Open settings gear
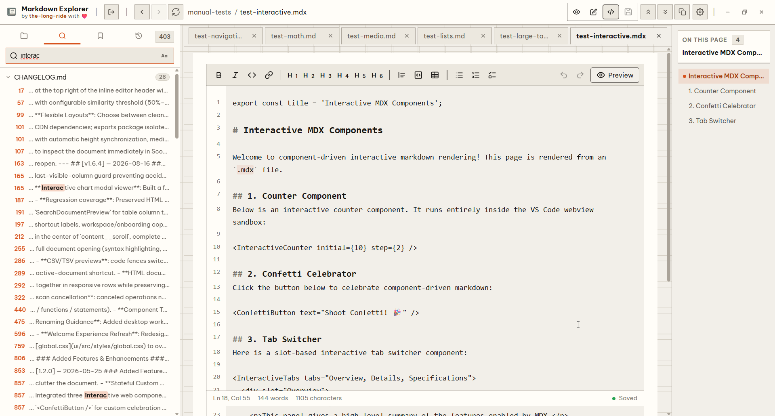 pyautogui.click(x=700, y=12)
